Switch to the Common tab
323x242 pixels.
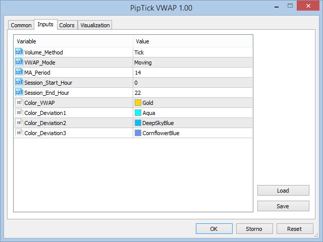pos(21,25)
